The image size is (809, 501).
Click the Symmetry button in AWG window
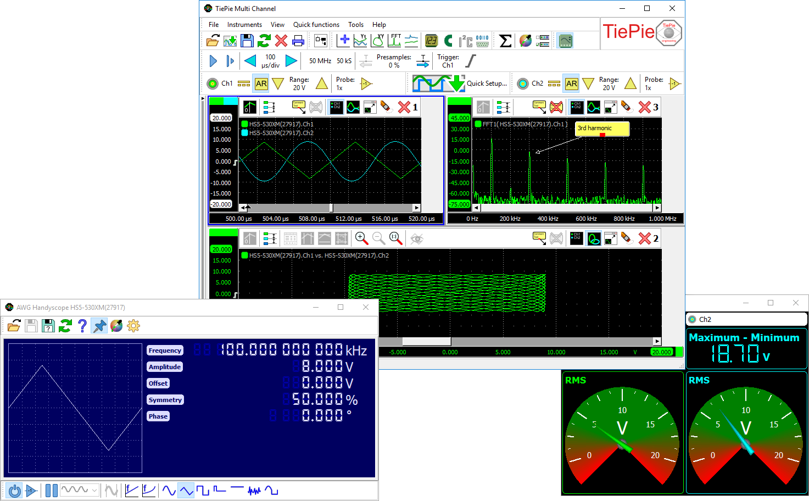165,400
